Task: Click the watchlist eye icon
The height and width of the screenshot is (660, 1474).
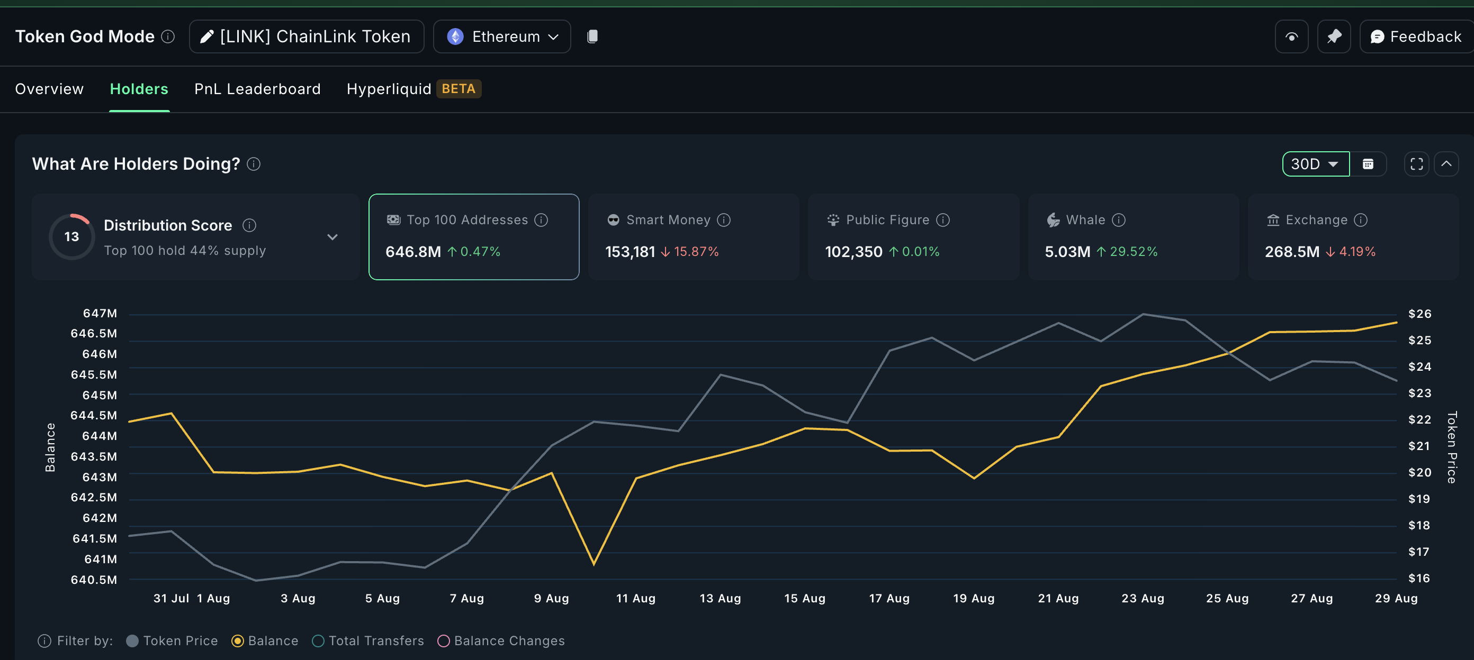Action: point(1291,36)
